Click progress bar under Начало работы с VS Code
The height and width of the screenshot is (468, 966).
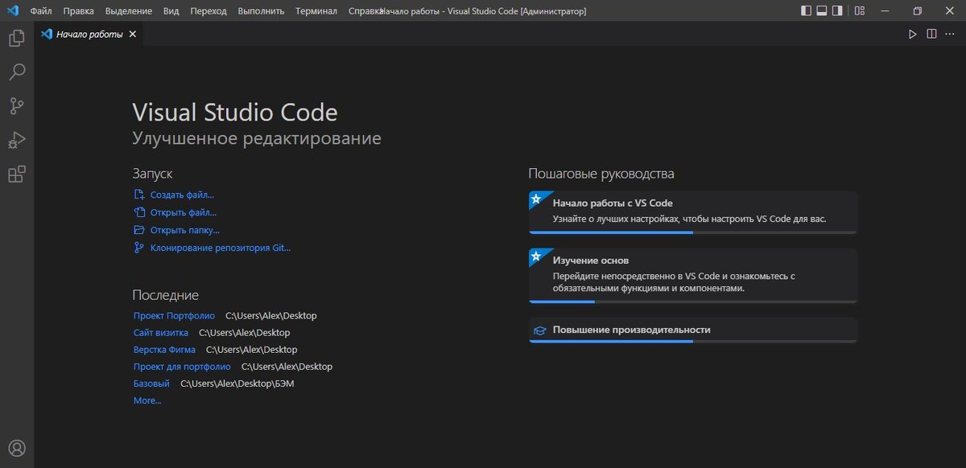click(x=693, y=232)
